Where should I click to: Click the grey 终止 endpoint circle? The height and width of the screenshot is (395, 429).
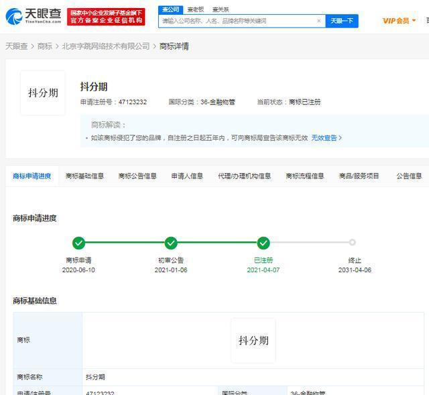tap(353, 242)
